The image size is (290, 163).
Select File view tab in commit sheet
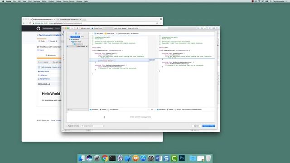(x=82, y=37)
